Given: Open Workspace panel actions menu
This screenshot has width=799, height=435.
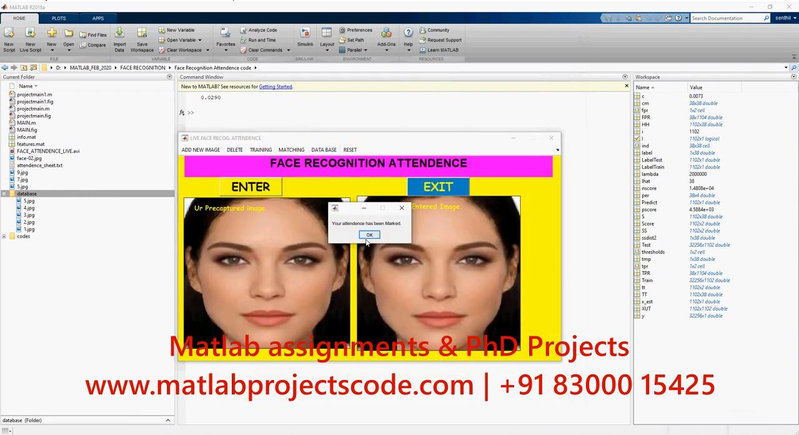Looking at the screenshot, I should [794, 77].
